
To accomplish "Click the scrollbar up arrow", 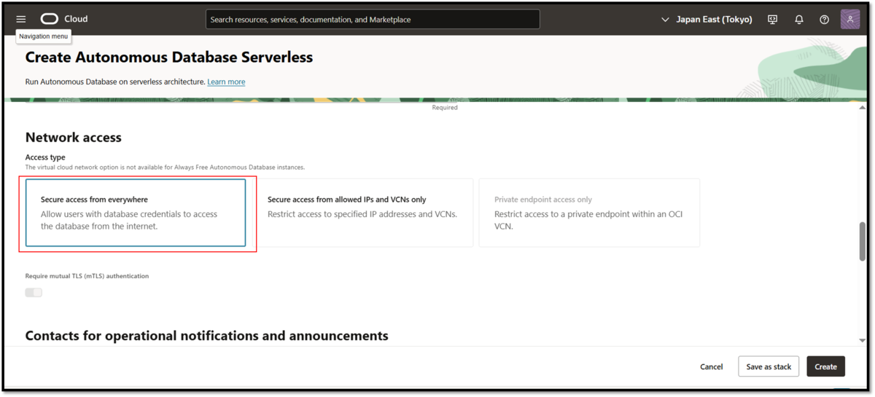I will 863,108.
